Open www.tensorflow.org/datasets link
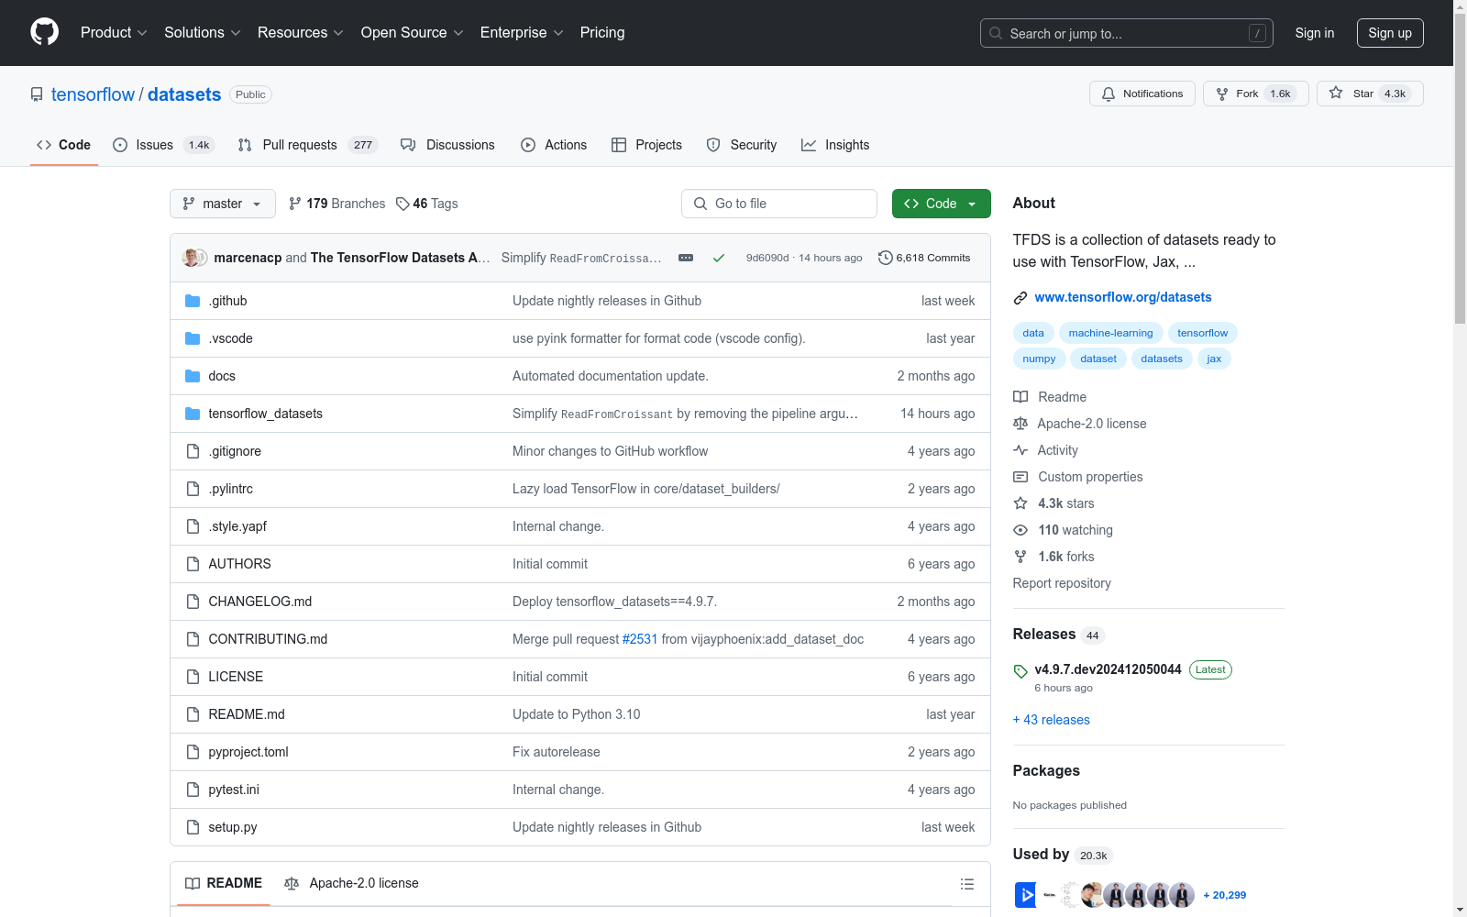This screenshot has height=917, width=1467. [x=1123, y=297]
